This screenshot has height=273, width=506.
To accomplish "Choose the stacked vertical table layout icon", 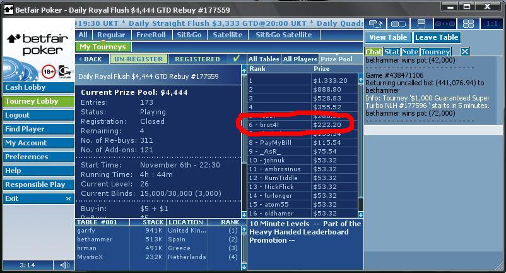I will click(421, 24).
